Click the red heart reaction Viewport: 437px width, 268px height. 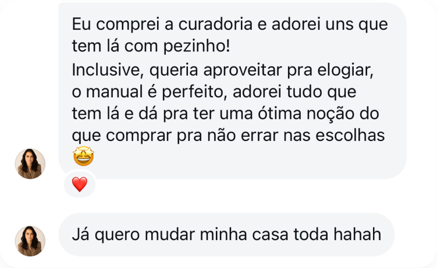(x=79, y=185)
